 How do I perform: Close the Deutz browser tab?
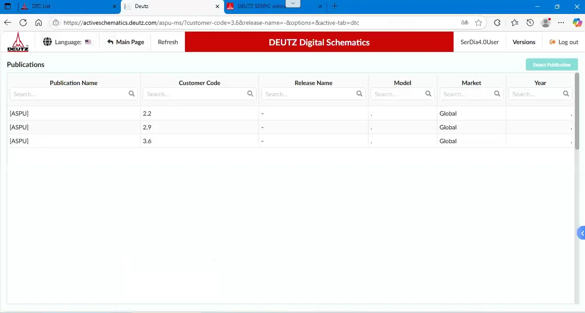point(217,6)
